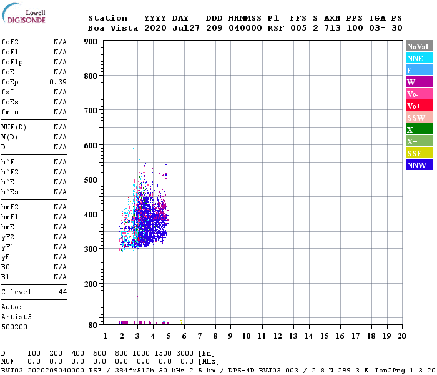Click the RSF program value
Viewport: 437px width, 375px height.
276,28
